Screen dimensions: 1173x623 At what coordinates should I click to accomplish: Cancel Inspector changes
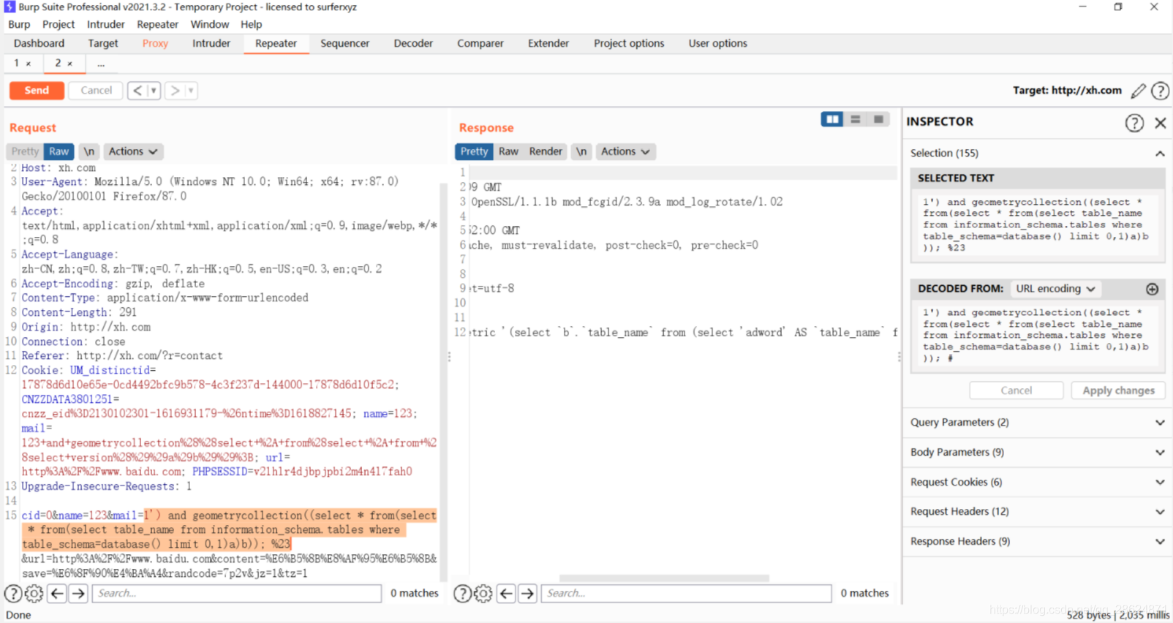point(1017,390)
